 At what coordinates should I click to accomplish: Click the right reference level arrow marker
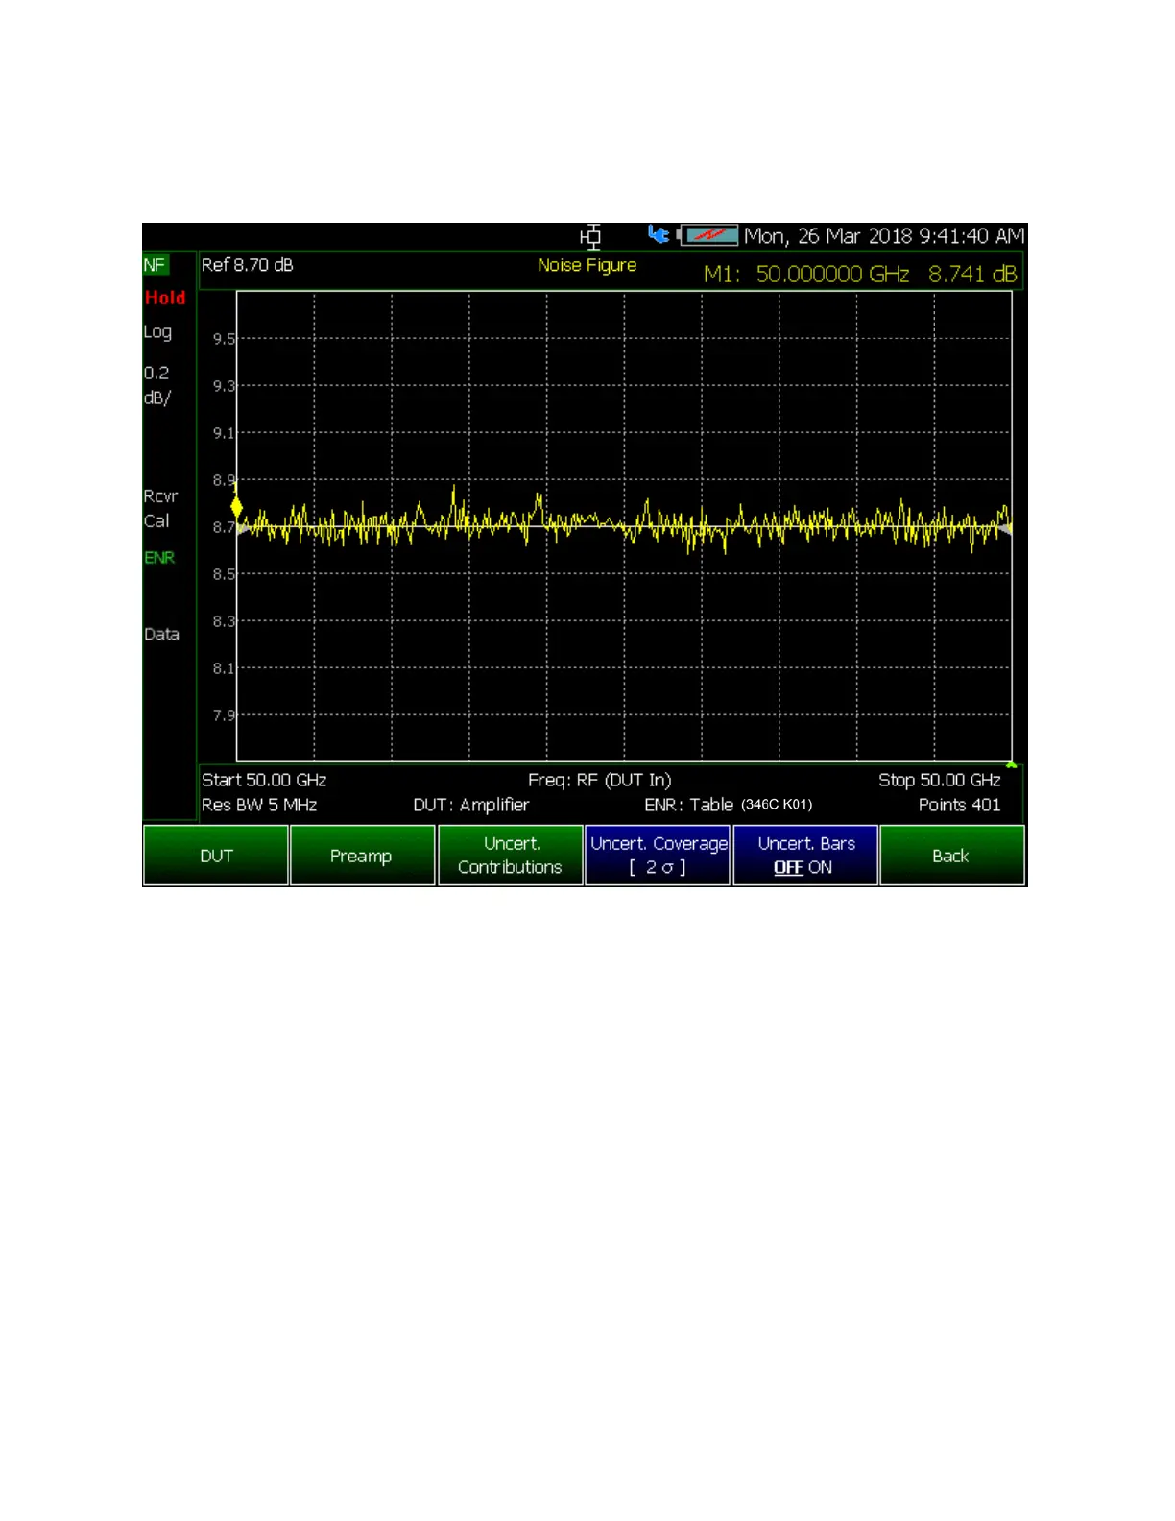[x=1004, y=528]
